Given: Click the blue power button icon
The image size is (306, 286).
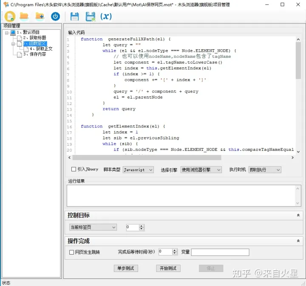Looking at the screenshot, I should pos(55,17).
